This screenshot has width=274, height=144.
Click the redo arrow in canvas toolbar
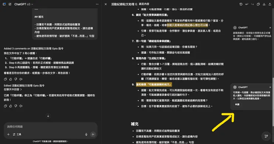[x=253, y=4]
